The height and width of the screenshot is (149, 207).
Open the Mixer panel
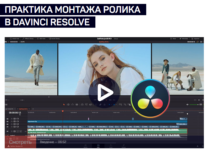click(x=173, y=39)
